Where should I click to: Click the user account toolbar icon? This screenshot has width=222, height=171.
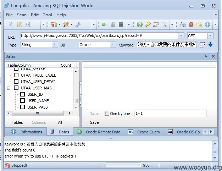coord(156,24)
